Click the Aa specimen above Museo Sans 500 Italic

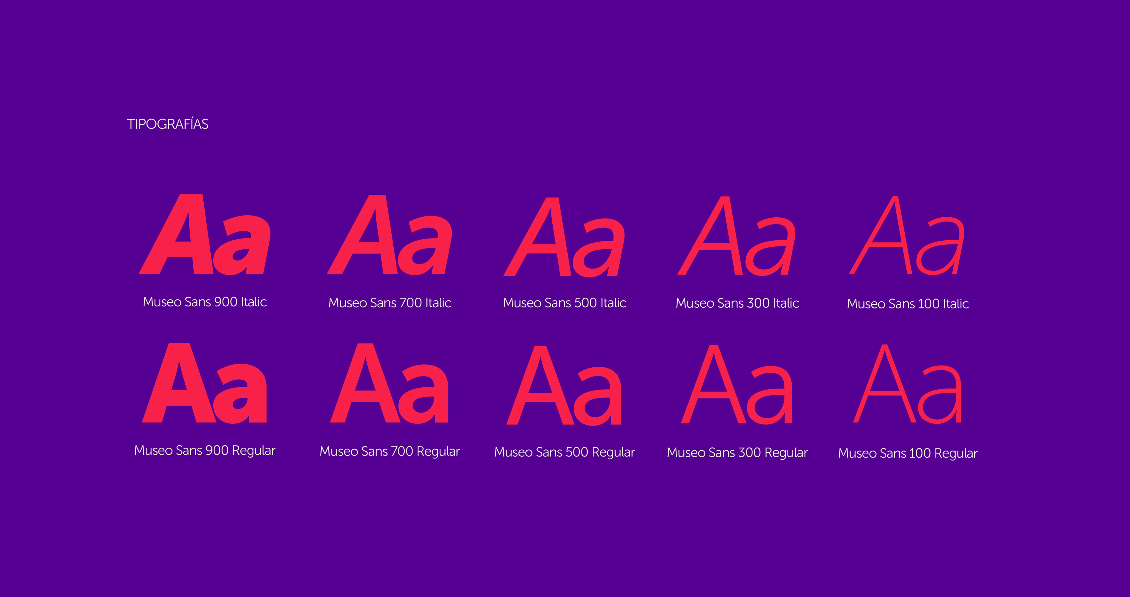(564, 237)
